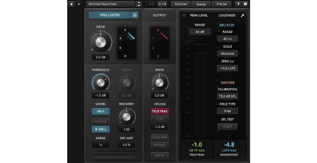This screenshot has height=163, width=317.
Task: Click the forward arrow icon
Action: [79, 4]
